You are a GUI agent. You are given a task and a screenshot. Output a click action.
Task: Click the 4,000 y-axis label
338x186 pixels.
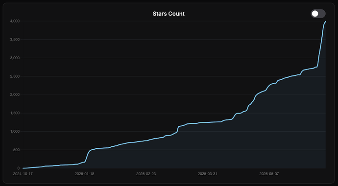pyautogui.click(x=15, y=21)
